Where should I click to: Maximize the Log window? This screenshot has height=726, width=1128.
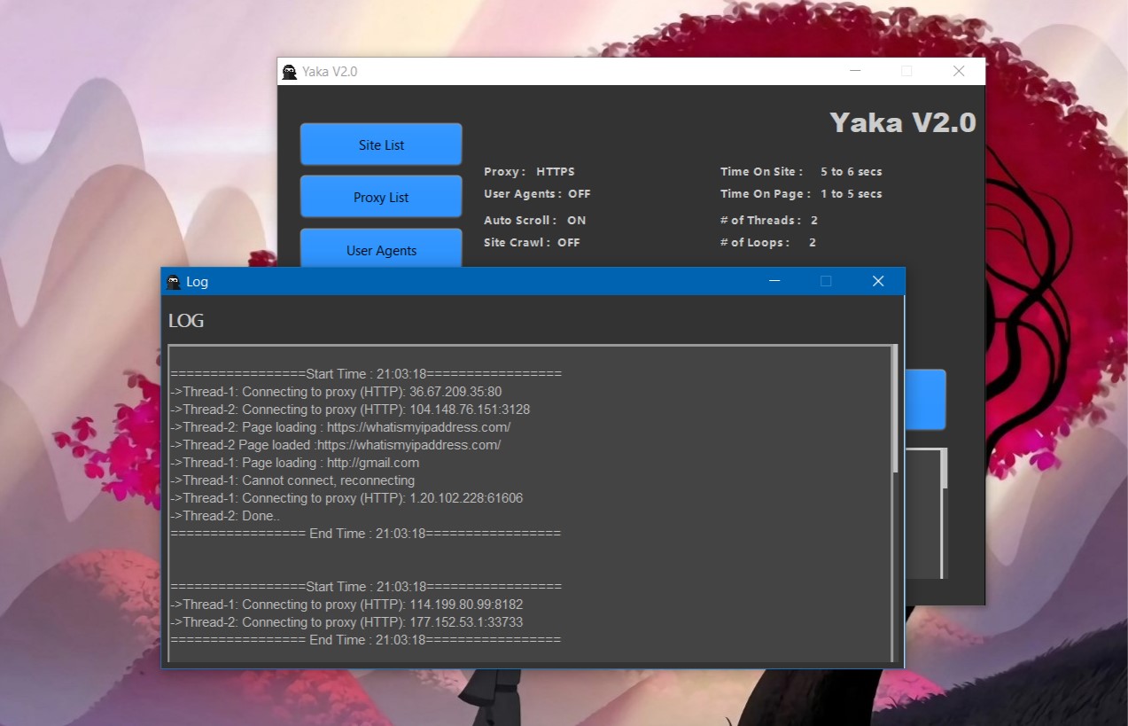coord(826,281)
